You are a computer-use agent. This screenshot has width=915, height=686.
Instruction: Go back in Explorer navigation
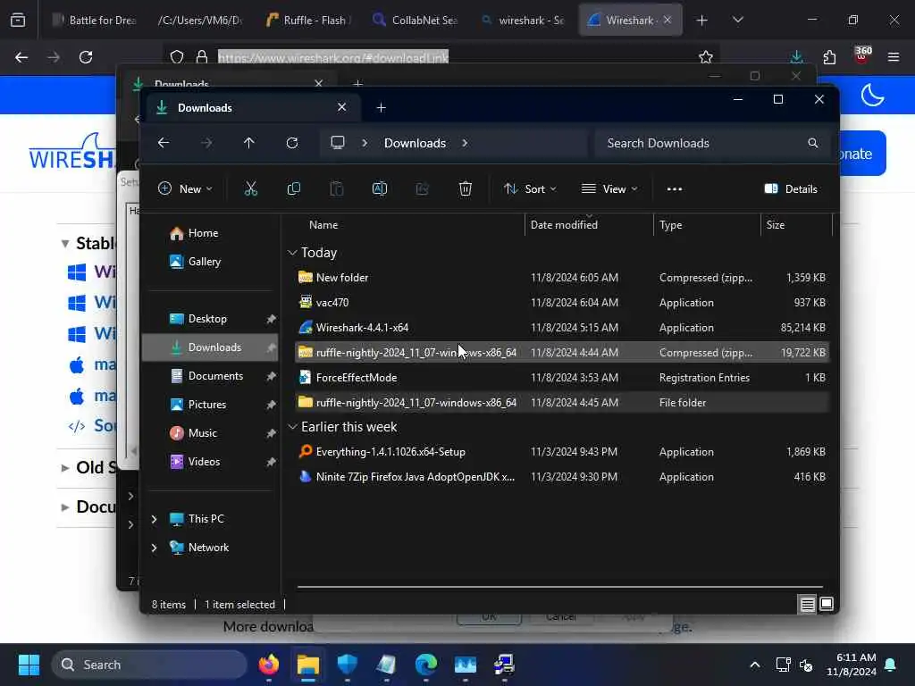pos(164,142)
